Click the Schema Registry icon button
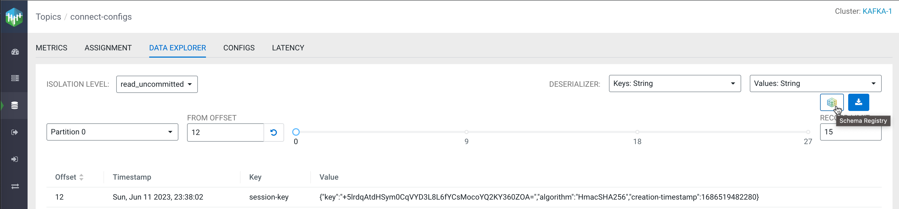 831,102
